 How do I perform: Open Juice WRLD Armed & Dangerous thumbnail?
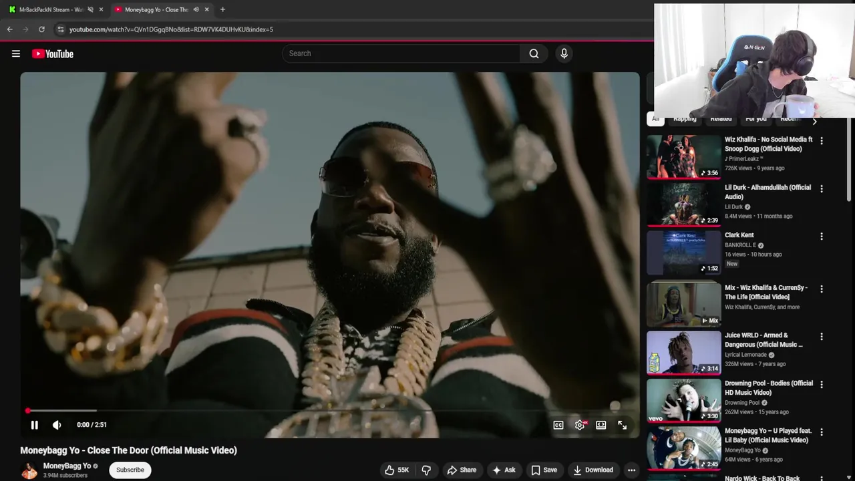[684, 353]
